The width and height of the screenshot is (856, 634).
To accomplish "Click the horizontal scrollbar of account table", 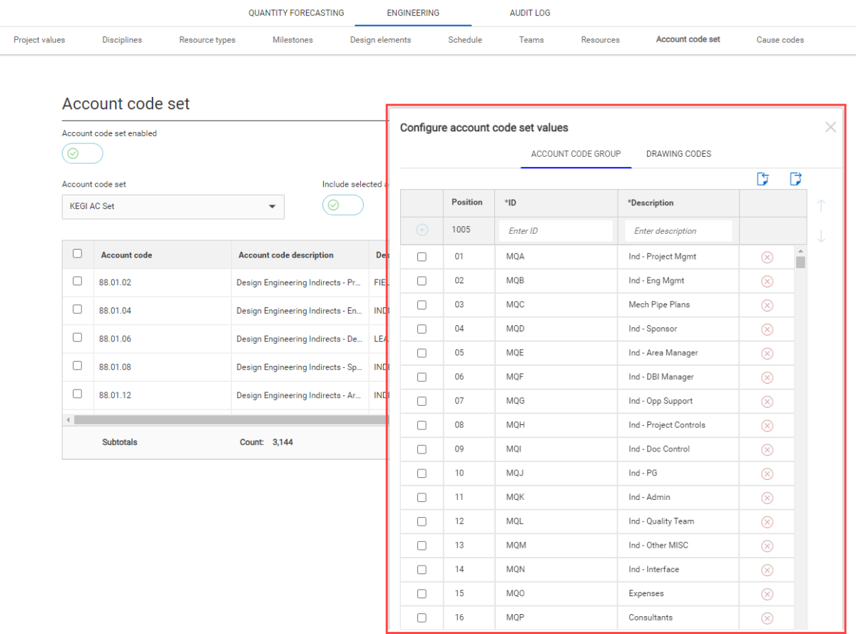I will tap(228, 420).
